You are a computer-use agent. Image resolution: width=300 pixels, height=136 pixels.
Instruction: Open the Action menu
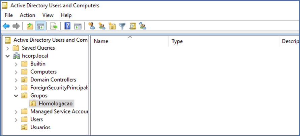[27, 15]
